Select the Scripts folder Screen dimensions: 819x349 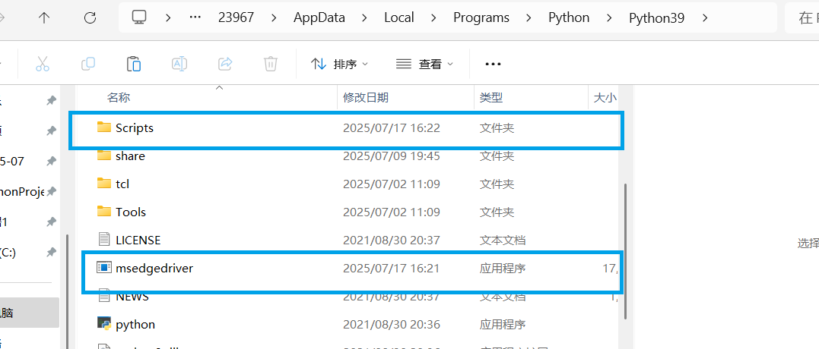pos(346,127)
